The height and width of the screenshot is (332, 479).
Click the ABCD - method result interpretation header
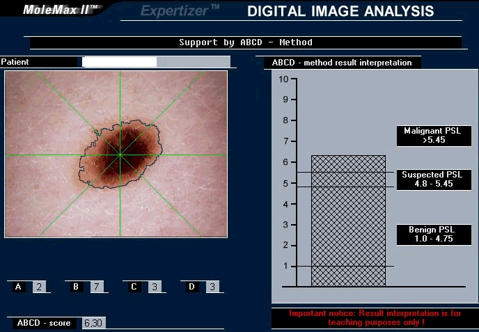tap(342, 63)
